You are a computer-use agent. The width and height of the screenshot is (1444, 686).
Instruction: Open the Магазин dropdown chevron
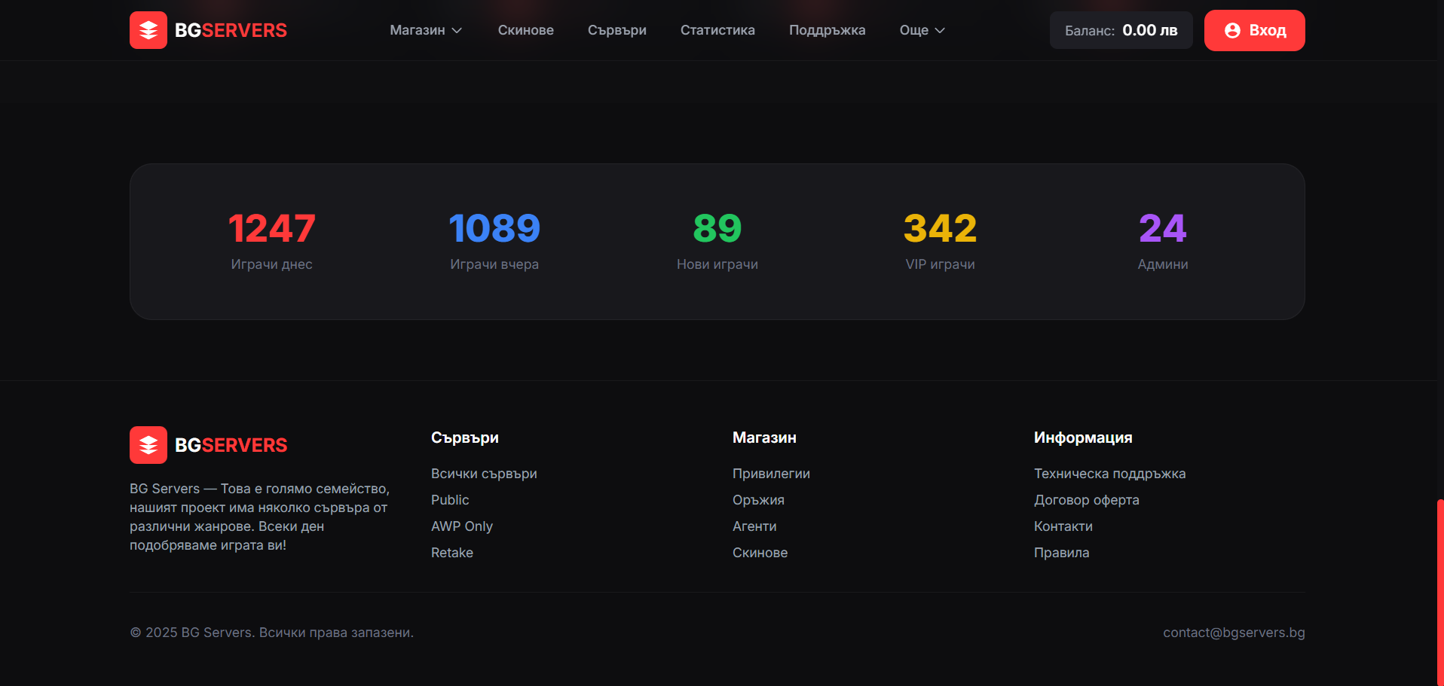point(457,30)
